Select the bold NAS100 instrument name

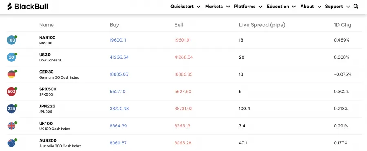[x=47, y=37]
